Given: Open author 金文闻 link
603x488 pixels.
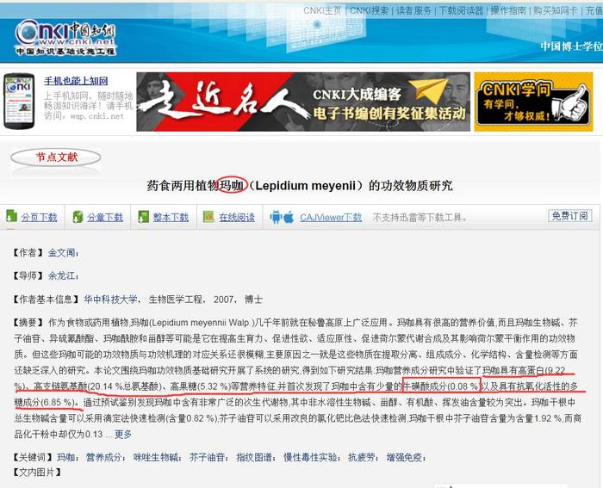Looking at the screenshot, I should (61, 253).
